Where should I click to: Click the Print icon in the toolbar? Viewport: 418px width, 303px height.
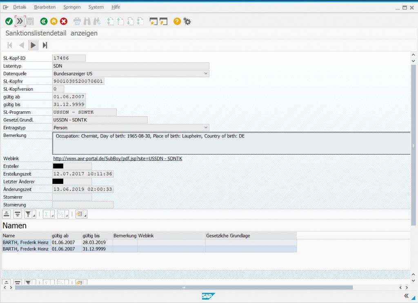[77, 21]
